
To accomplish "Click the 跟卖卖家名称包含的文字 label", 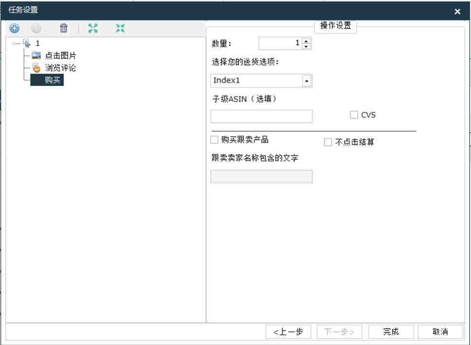I will coord(255,158).
